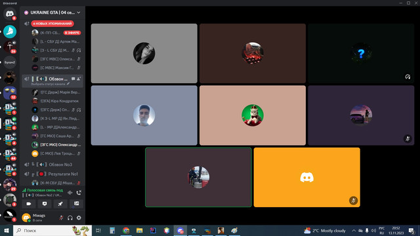Image resolution: width=420 pixels, height=236 pixels.
Task: Select user [ГС МЮ] Саша in voice list
Action: (x=56, y=136)
